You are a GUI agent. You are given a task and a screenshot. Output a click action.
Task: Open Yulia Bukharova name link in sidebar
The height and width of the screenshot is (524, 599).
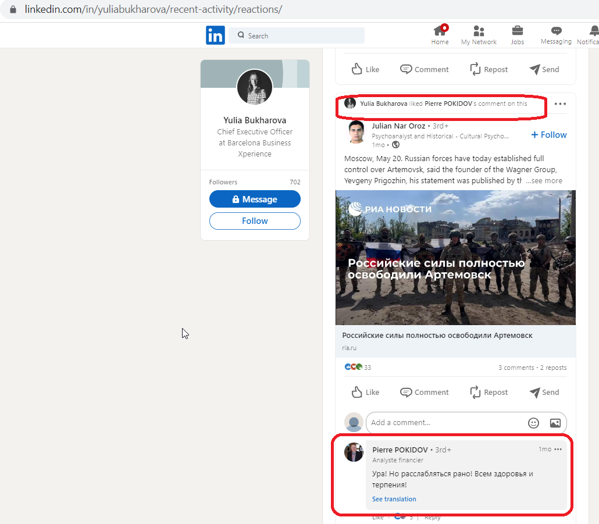point(254,120)
